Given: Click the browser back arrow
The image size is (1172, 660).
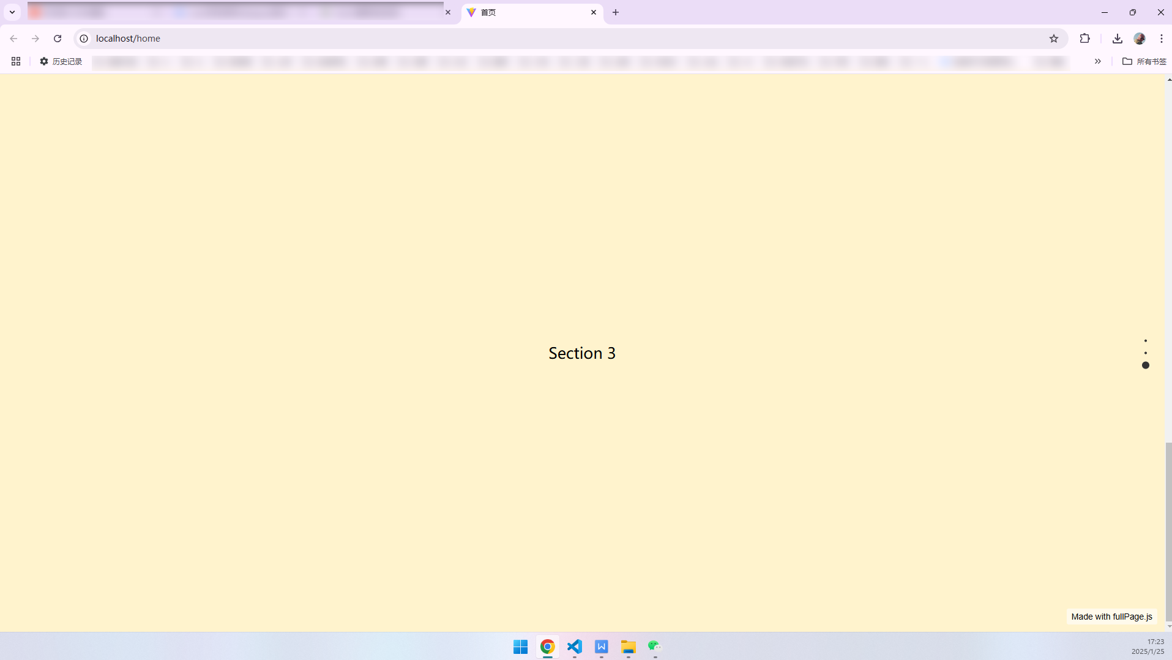Looking at the screenshot, I should 13,39.
